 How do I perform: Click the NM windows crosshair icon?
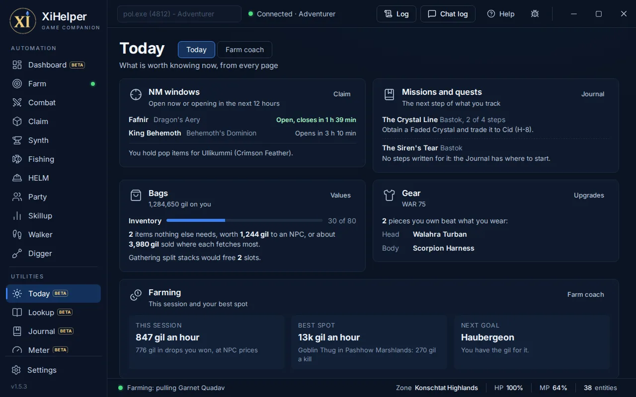coord(136,94)
